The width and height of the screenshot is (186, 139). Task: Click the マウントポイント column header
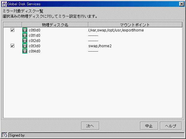coord(135,25)
